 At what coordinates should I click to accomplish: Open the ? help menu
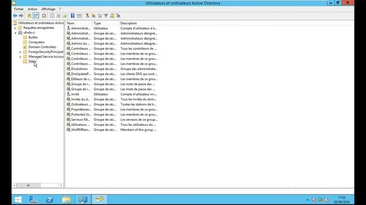pyautogui.click(x=60, y=9)
